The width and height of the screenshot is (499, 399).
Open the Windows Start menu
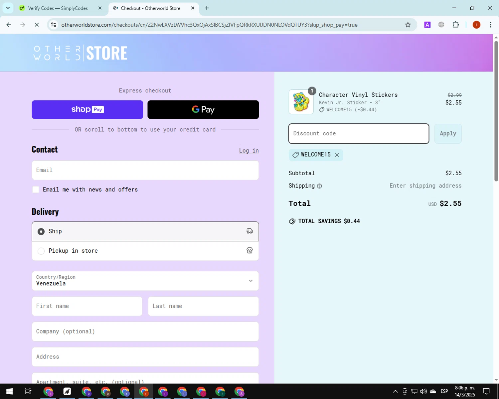9,391
